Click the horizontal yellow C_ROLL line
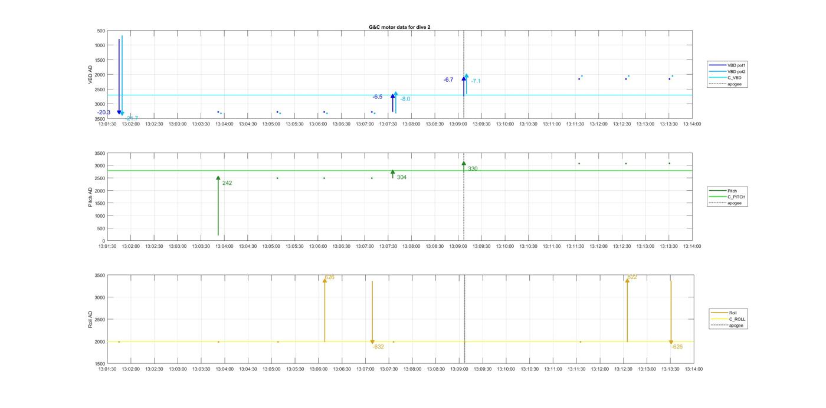The image size is (826, 408). (x=399, y=341)
